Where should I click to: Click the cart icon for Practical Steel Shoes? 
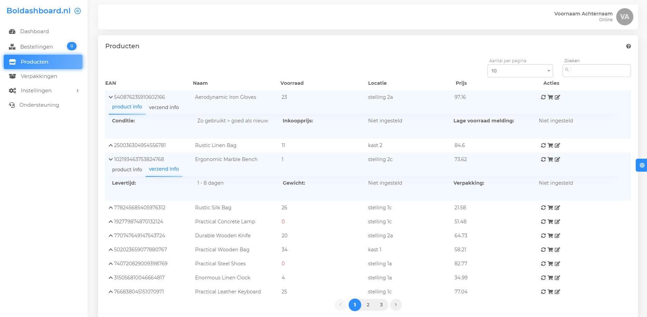550,264
